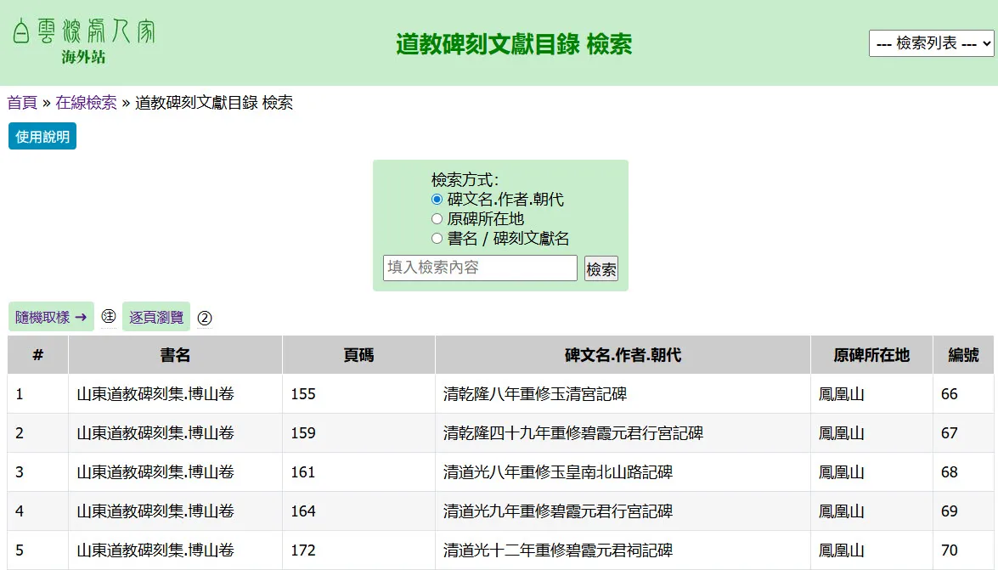Open 逐頁瀏覽 page browsing
This screenshot has height=570, width=998.
(156, 317)
